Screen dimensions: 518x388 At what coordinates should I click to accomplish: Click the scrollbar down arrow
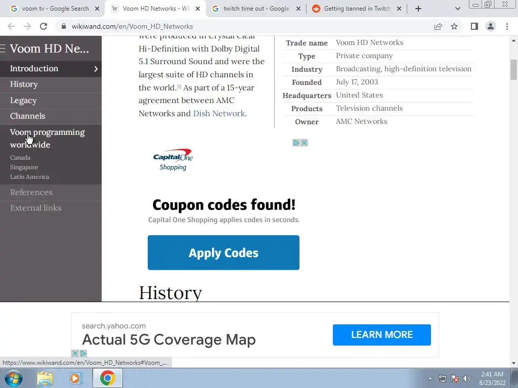coord(514,363)
